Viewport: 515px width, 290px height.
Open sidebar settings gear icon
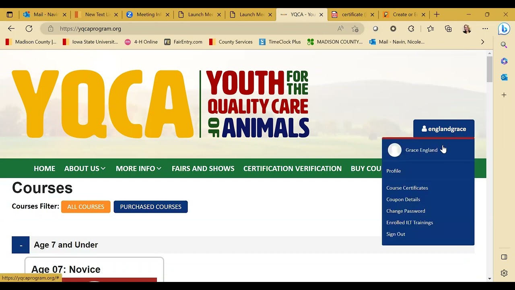coord(504,273)
